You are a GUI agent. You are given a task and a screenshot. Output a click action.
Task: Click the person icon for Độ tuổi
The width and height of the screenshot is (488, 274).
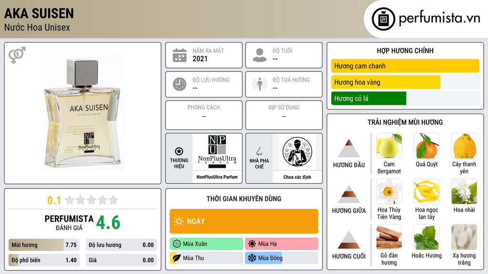click(x=260, y=55)
